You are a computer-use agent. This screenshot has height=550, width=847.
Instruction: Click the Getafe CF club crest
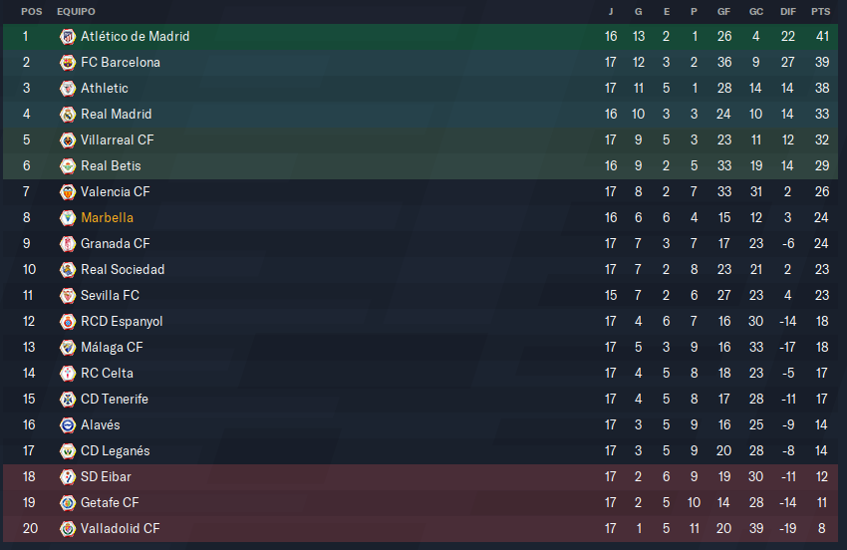pos(68,503)
